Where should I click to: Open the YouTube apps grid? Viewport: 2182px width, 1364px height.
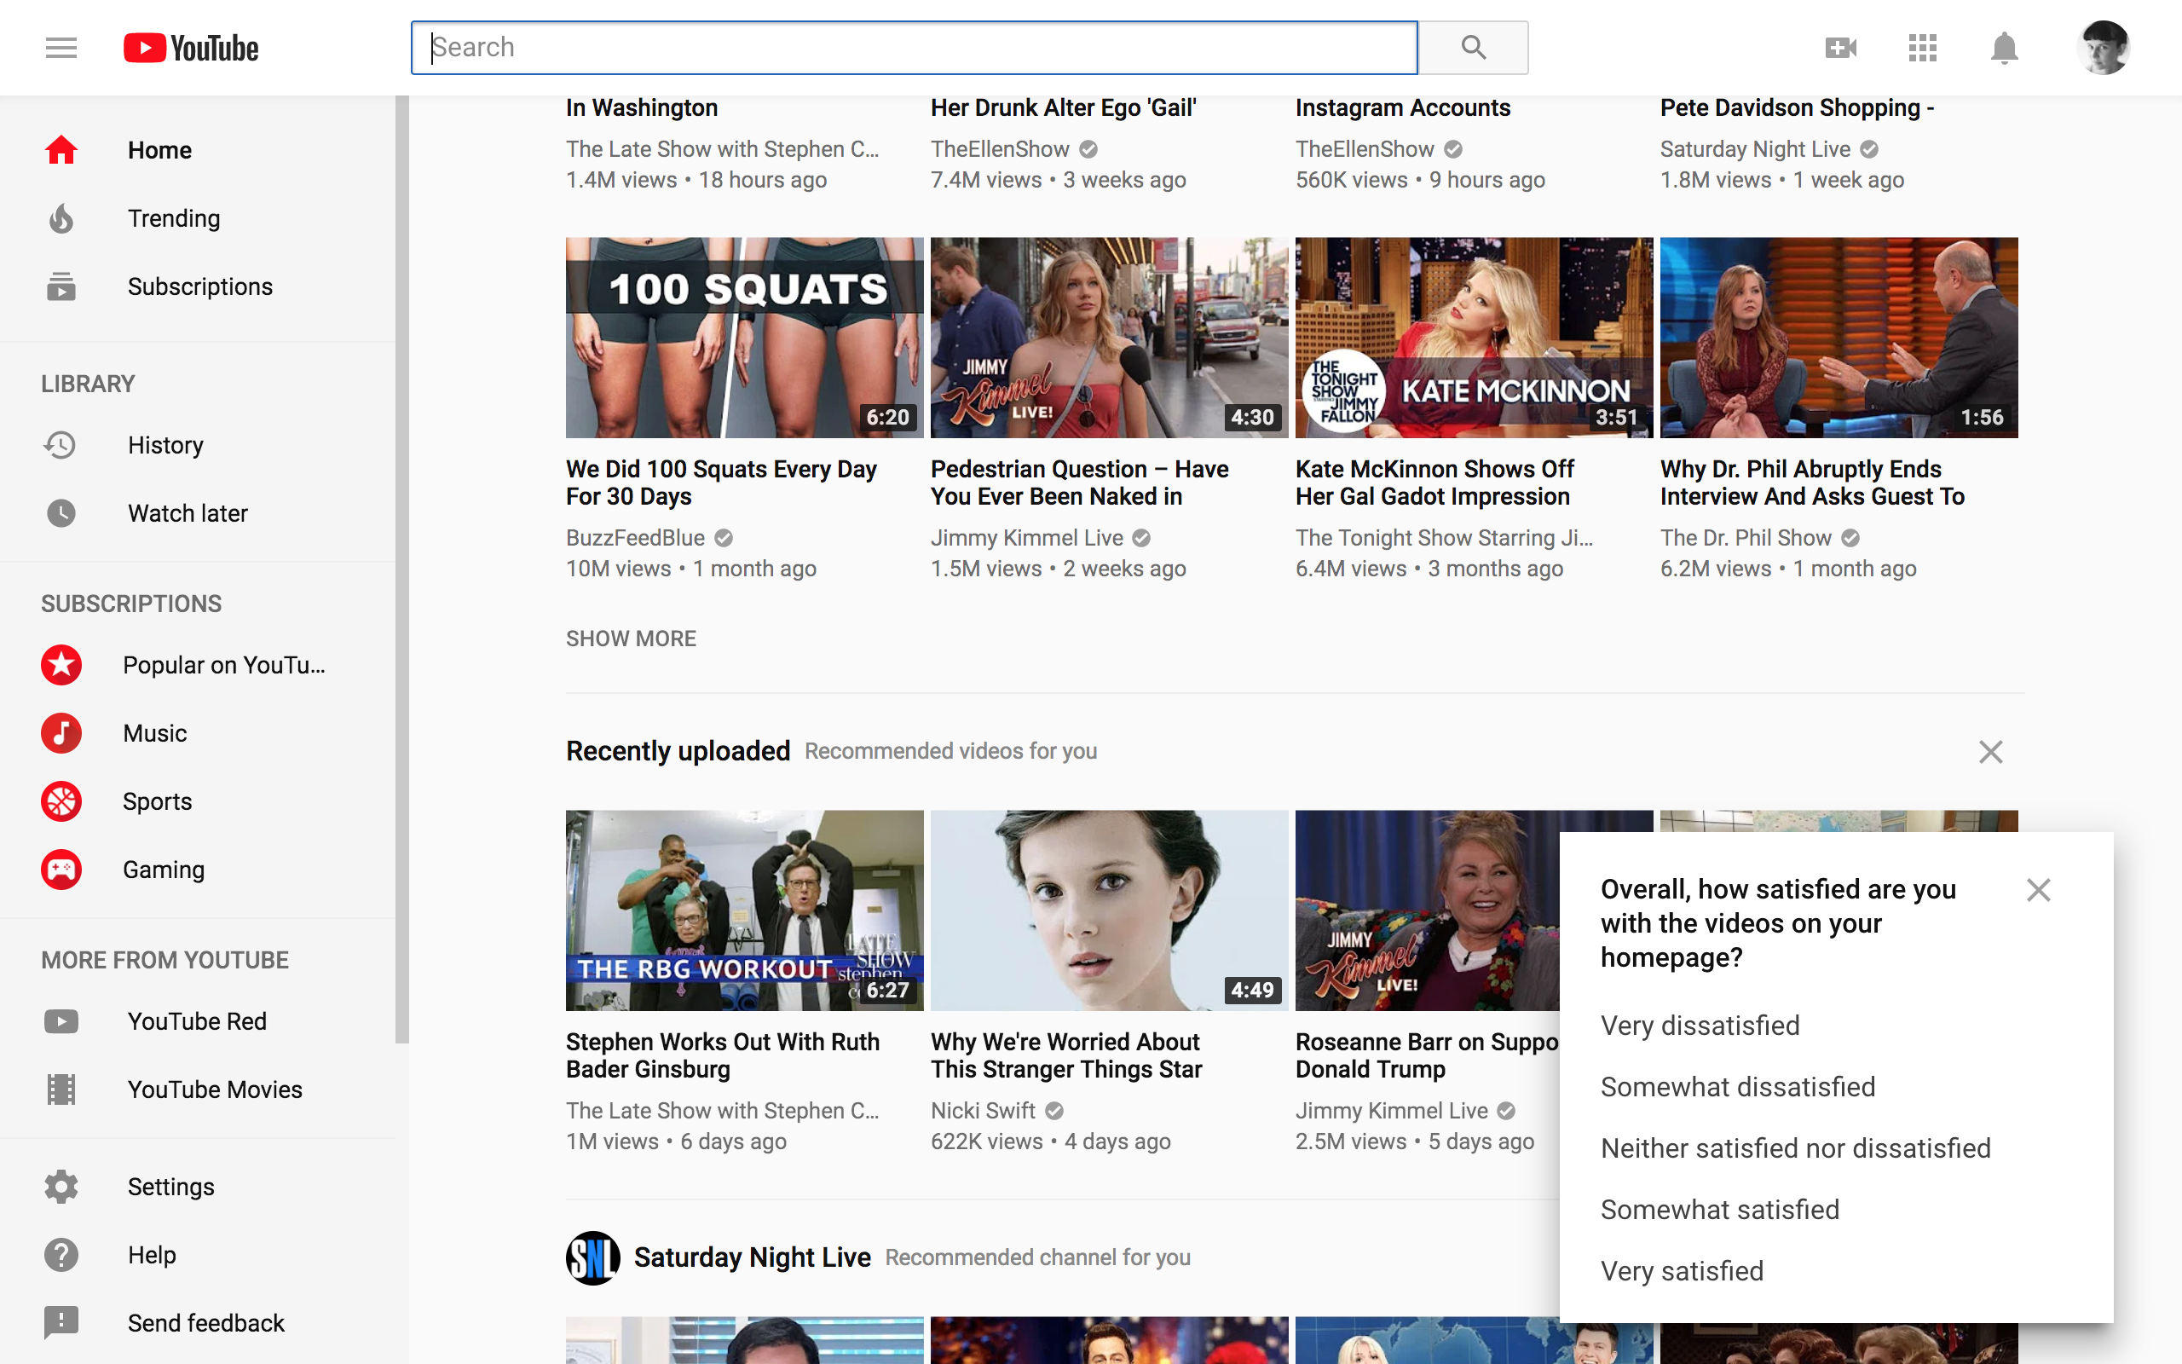1922,48
